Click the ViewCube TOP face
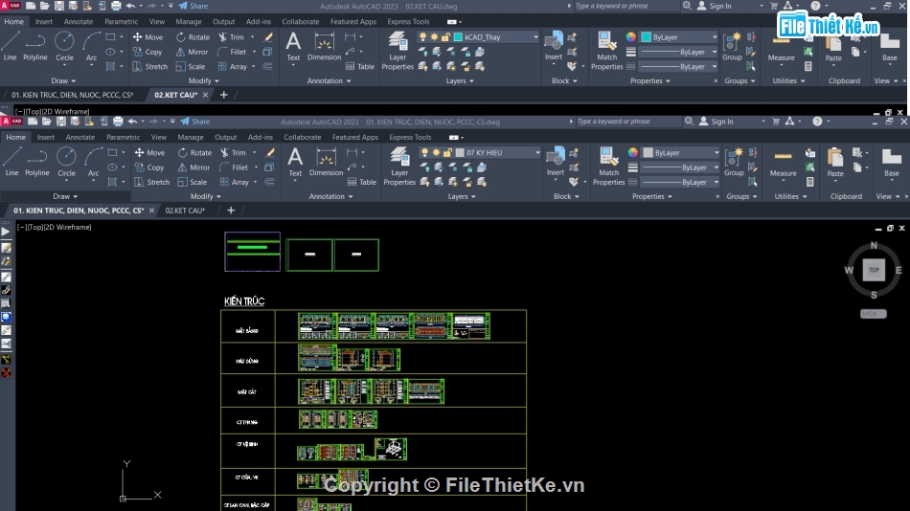Screen dimensions: 910x511 tap(874, 270)
